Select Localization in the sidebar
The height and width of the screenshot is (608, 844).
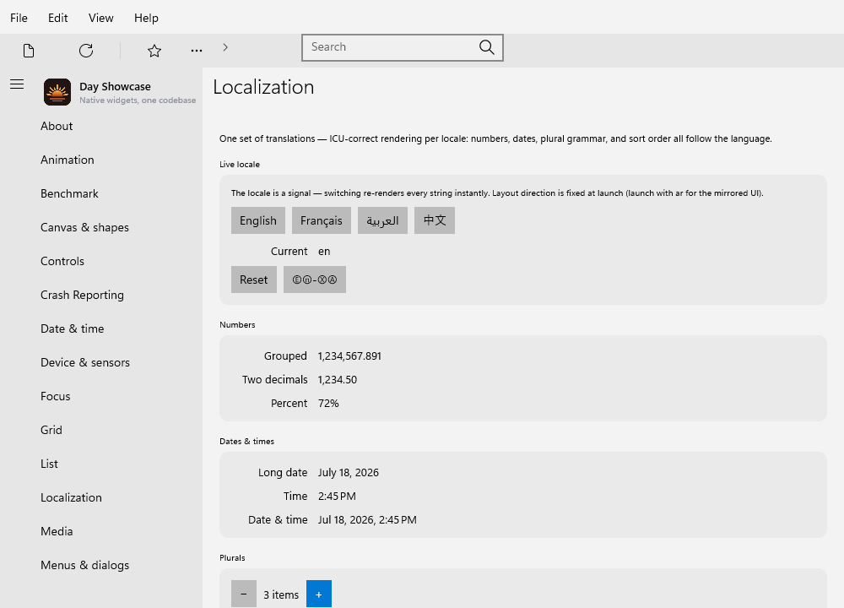pos(71,497)
